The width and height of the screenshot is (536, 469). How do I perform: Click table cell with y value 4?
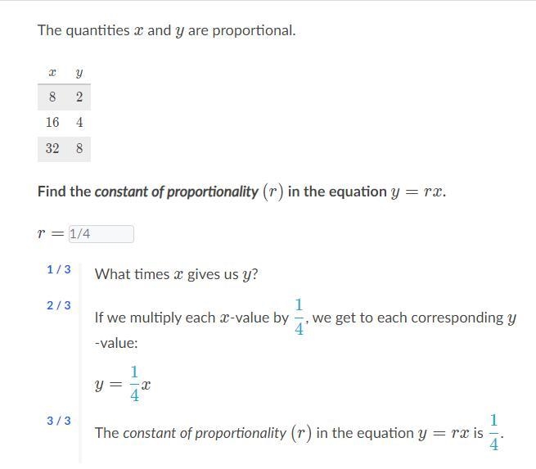pos(79,123)
